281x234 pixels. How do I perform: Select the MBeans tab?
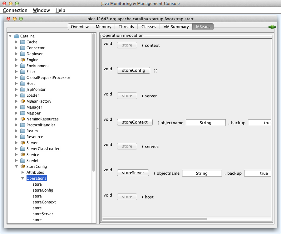(203, 27)
